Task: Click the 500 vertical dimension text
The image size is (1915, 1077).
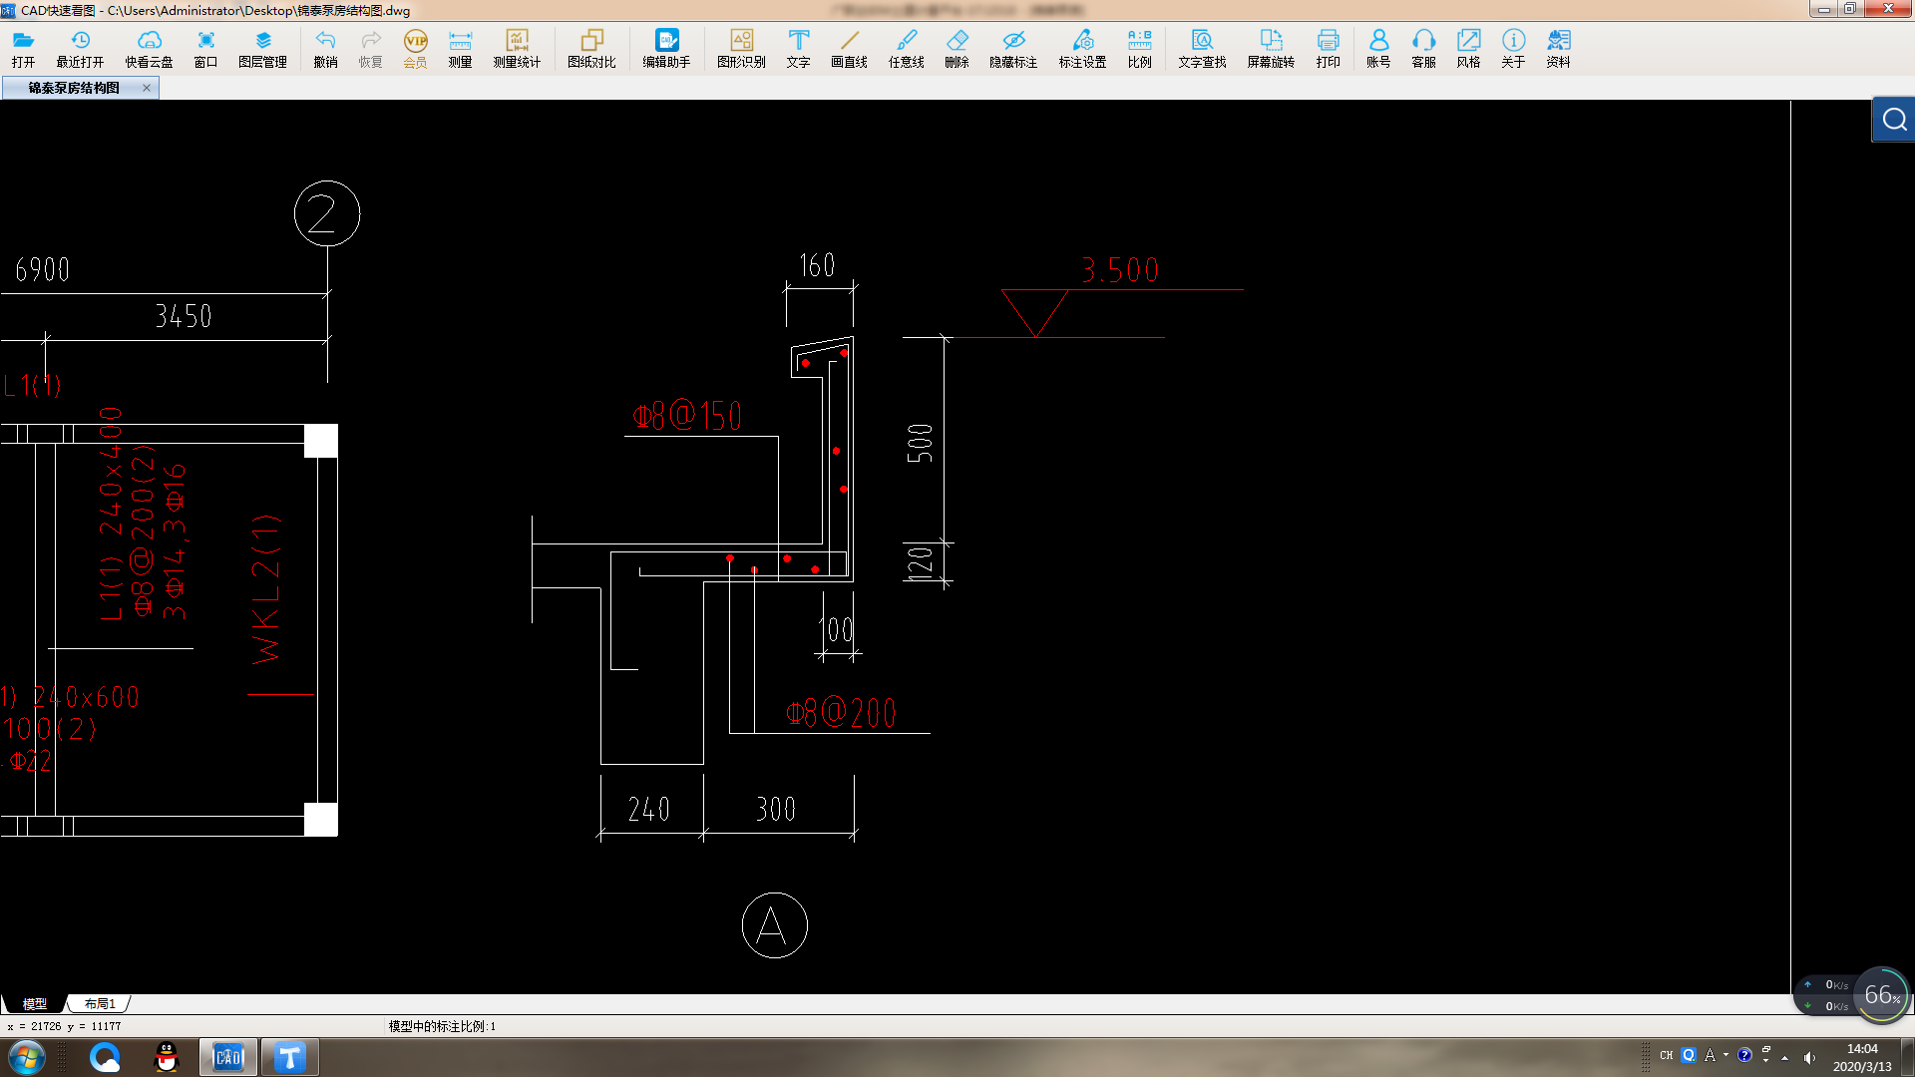Action: [920, 444]
